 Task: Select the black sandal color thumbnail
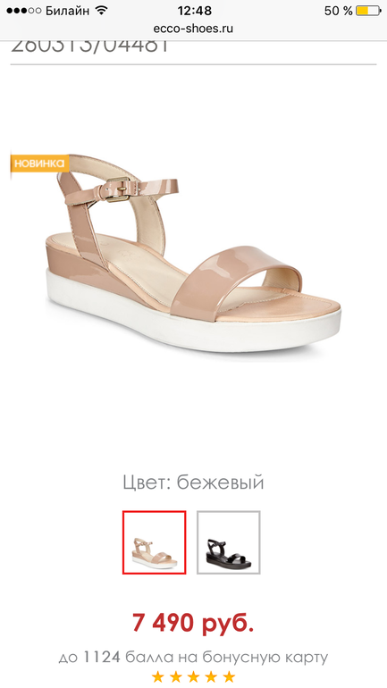[x=228, y=541]
